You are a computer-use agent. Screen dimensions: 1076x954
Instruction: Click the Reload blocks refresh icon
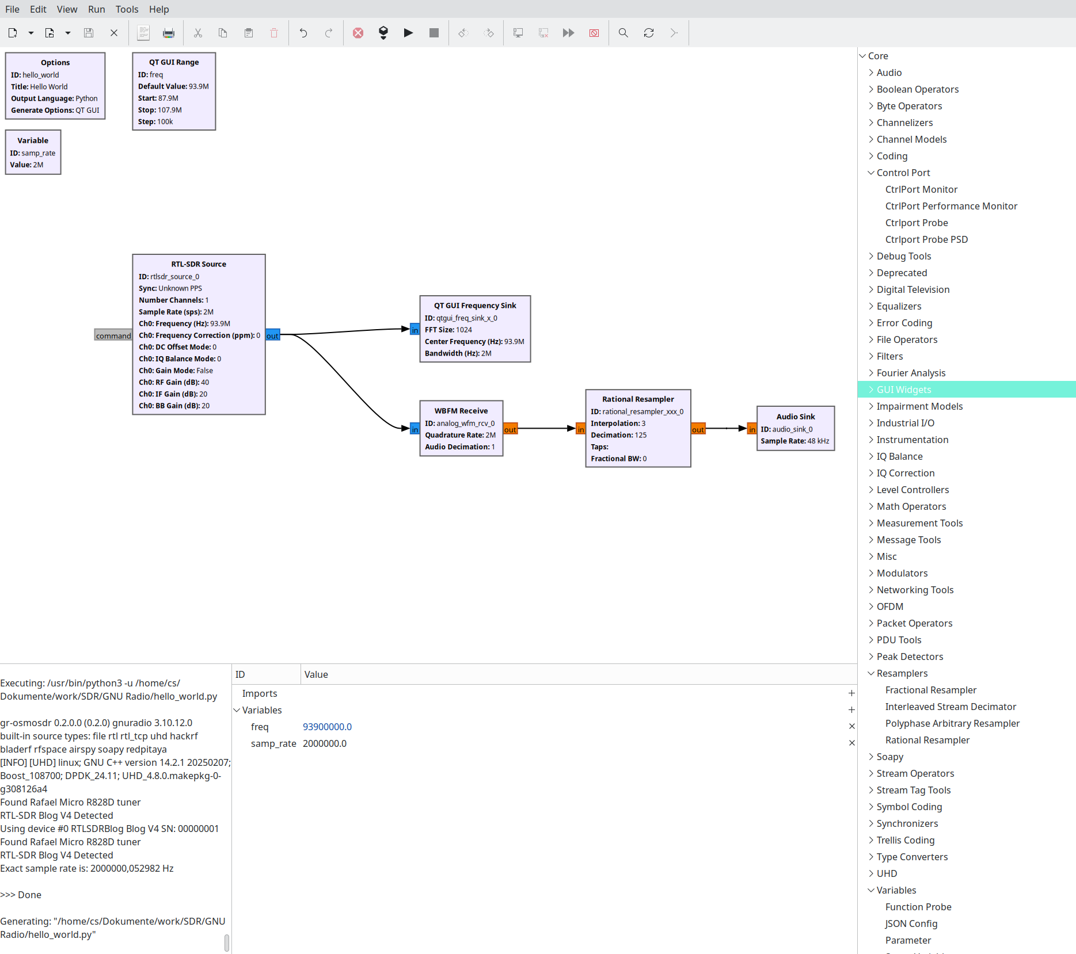coord(649,33)
